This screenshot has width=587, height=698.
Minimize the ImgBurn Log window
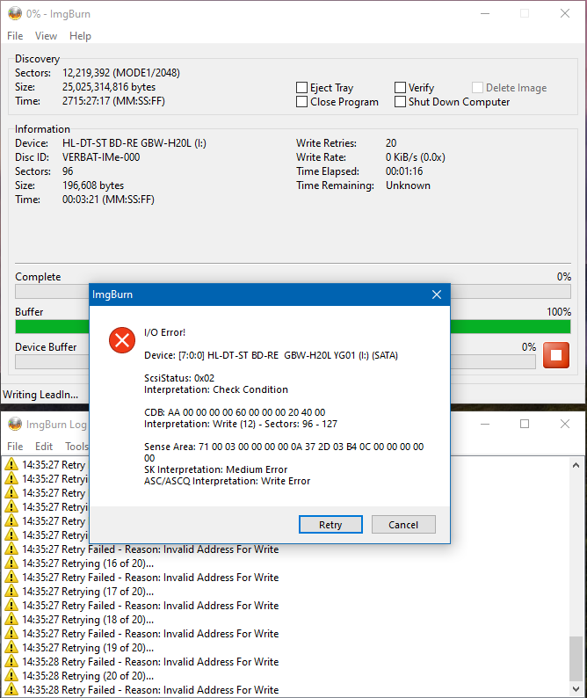click(x=485, y=424)
